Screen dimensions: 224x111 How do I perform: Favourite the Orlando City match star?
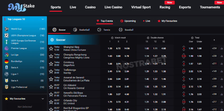click(x=51, y=102)
